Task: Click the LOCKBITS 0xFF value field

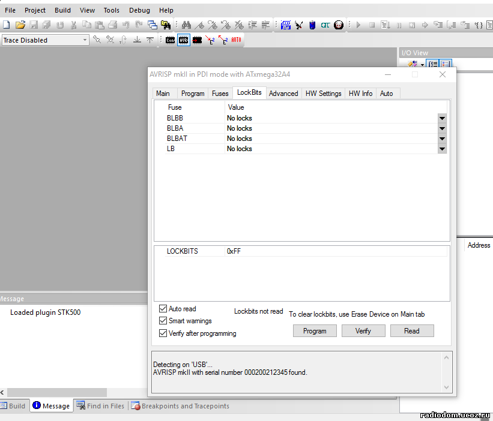Action: pos(336,251)
